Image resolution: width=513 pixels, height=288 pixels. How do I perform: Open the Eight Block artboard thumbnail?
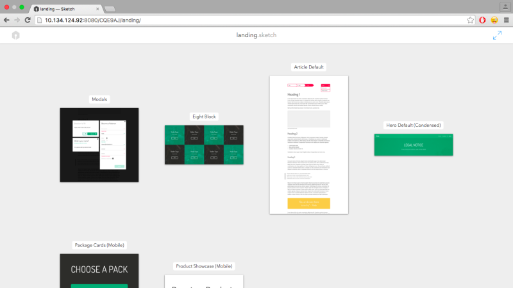[x=204, y=144]
